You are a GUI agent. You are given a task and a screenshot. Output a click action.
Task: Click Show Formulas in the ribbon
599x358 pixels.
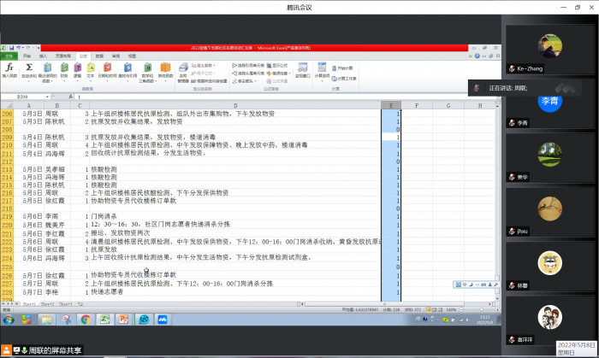tap(277, 66)
